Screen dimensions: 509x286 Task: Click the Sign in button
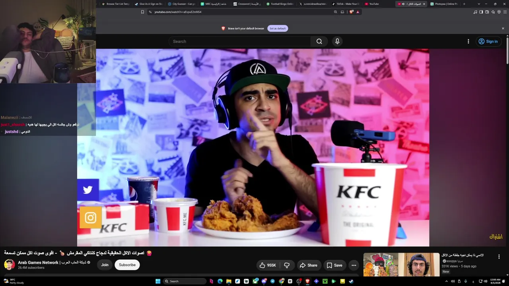point(488,41)
